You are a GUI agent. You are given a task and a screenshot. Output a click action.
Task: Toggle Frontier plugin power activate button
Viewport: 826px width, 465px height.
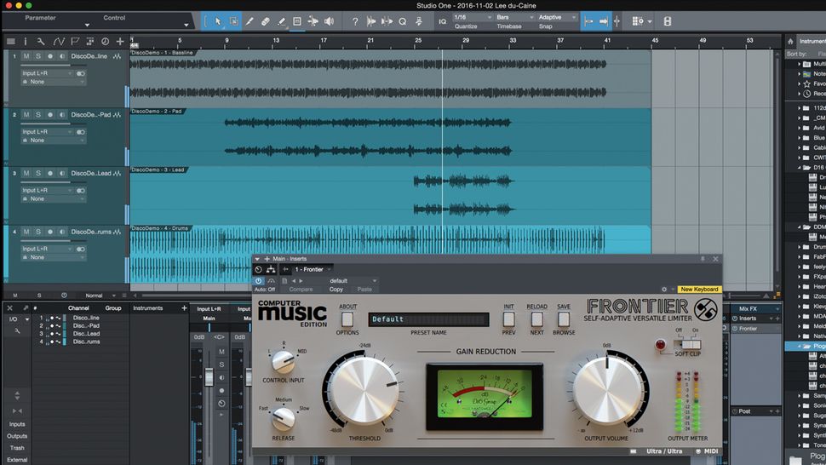click(258, 281)
